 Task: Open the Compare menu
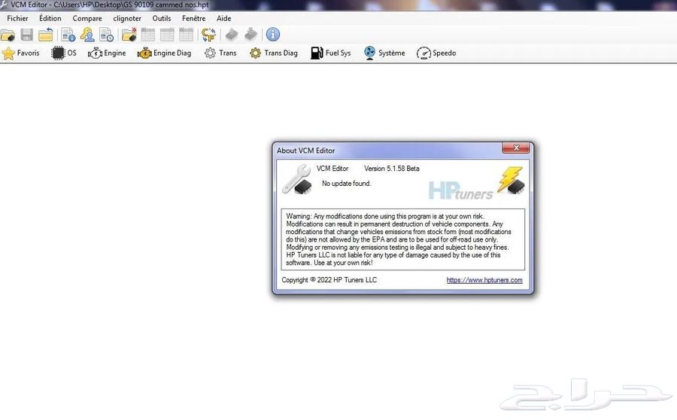click(87, 19)
